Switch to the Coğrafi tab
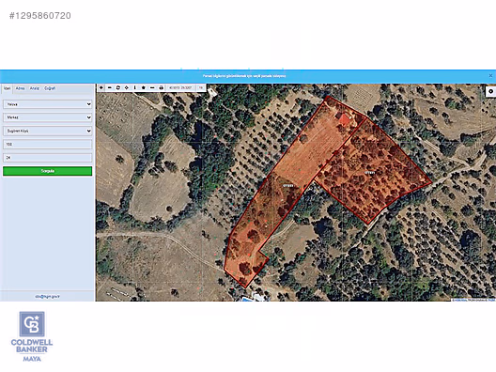 [50, 88]
